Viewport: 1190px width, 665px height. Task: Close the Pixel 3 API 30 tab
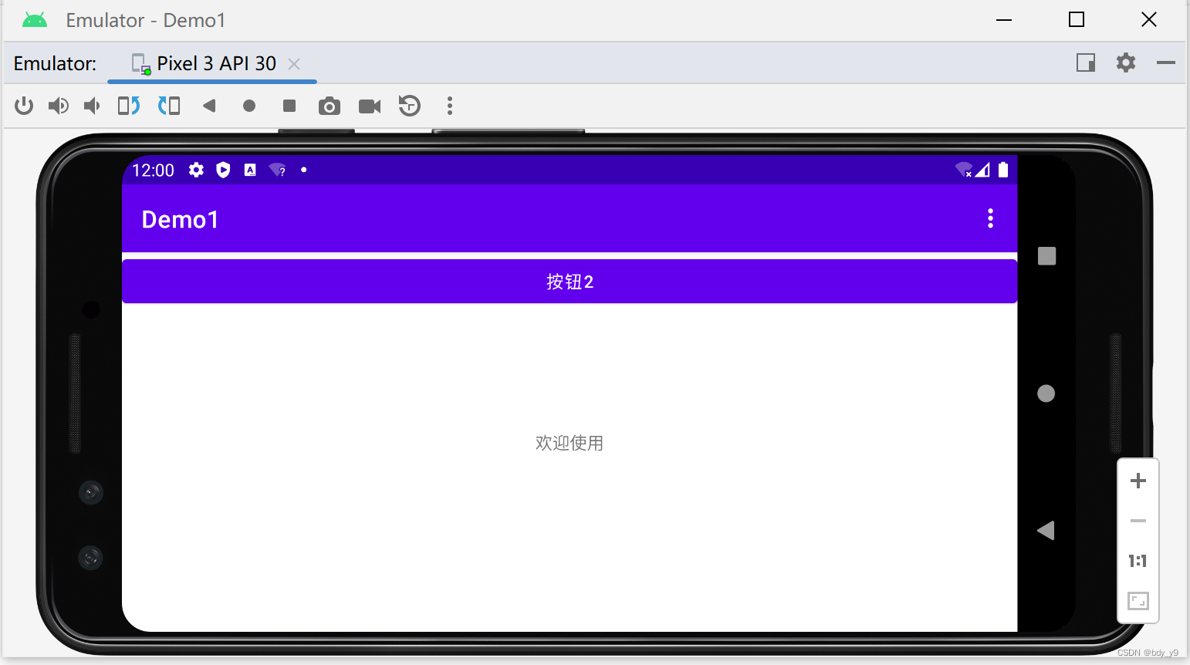[294, 64]
